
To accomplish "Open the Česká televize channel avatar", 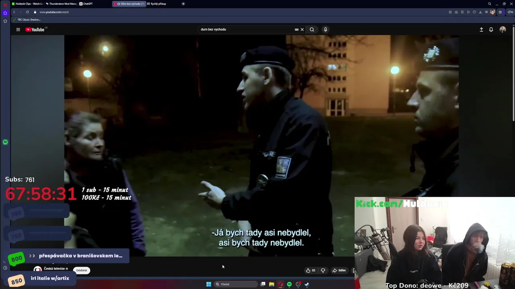I will (x=37, y=270).
